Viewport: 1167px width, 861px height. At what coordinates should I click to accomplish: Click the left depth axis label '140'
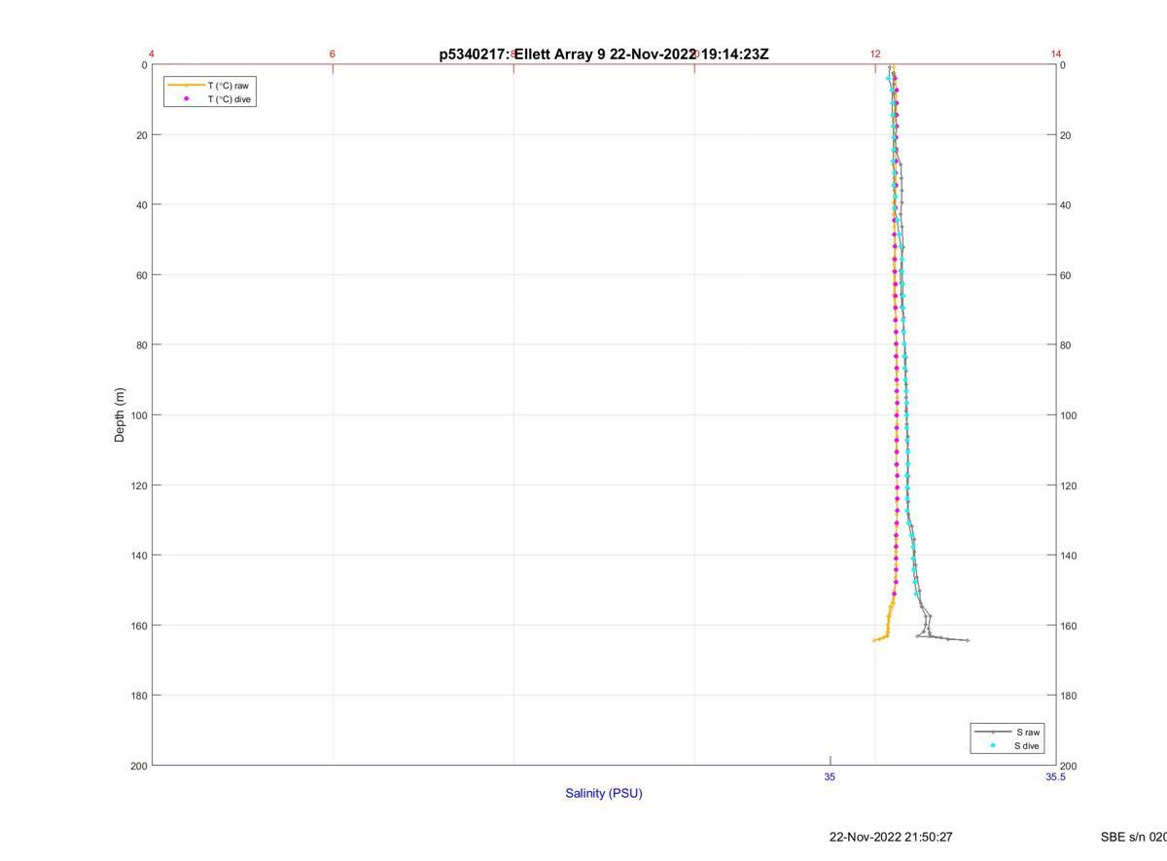click(x=138, y=556)
